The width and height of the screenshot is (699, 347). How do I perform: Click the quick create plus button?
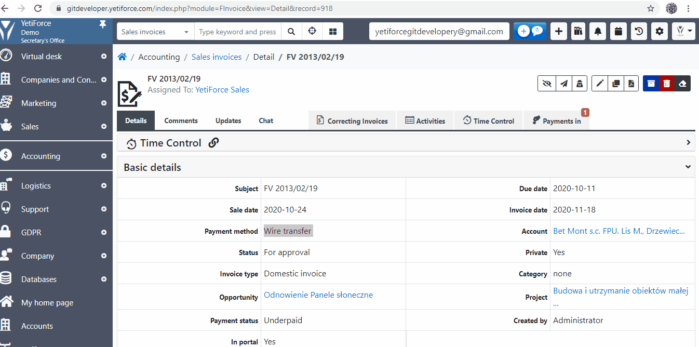pos(558,32)
